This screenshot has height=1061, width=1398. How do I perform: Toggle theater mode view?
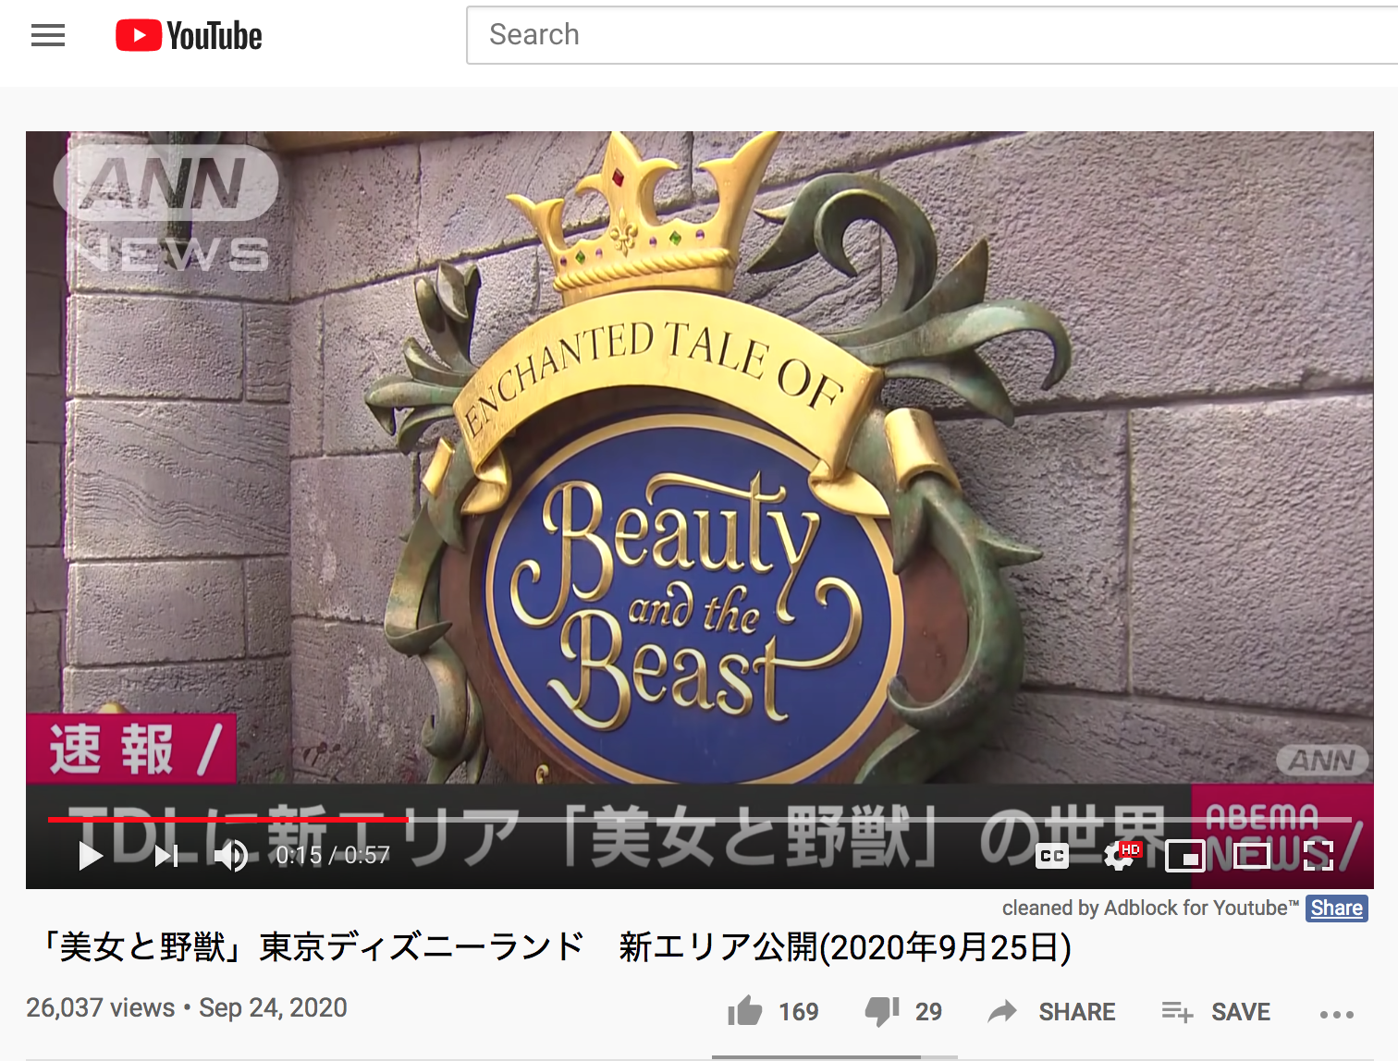pyautogui.click(x=1251, y=856)
